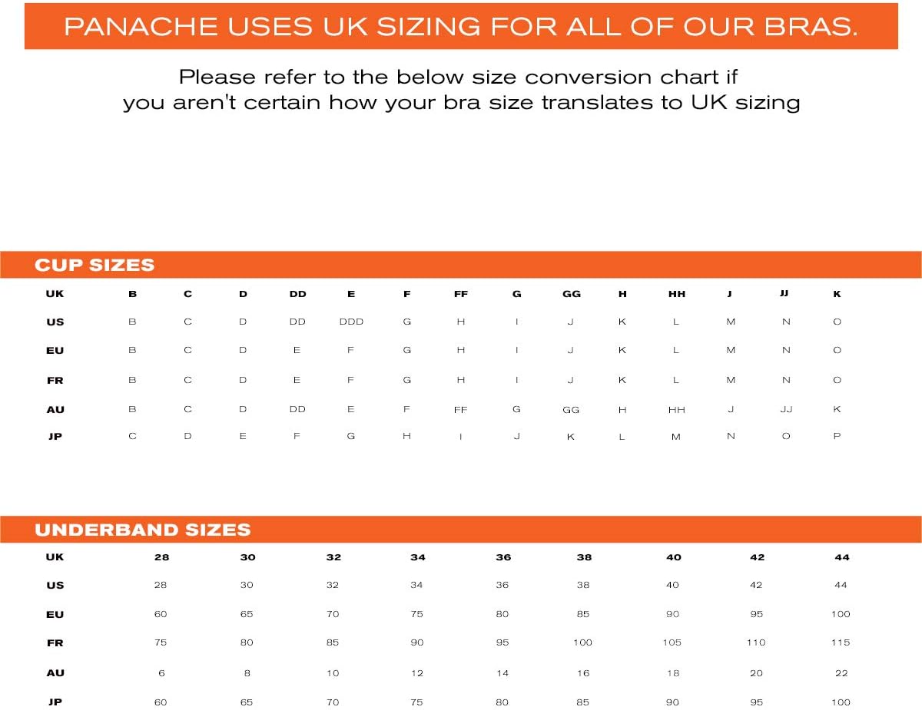Click the CUP SIZES section header
The image size is (922, 710).
coord(95,266)
